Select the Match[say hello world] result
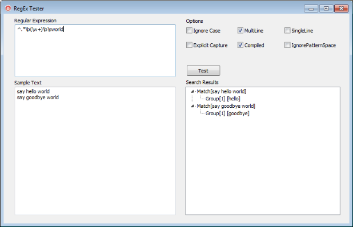Image resolution: width=353 pixels, height=227 pixels. pos(221,91)
